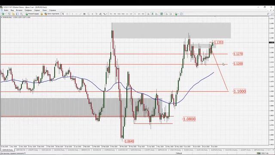Select the Text tool (A icon)
This screenshot has width=275, height=155.
(92, 14)
